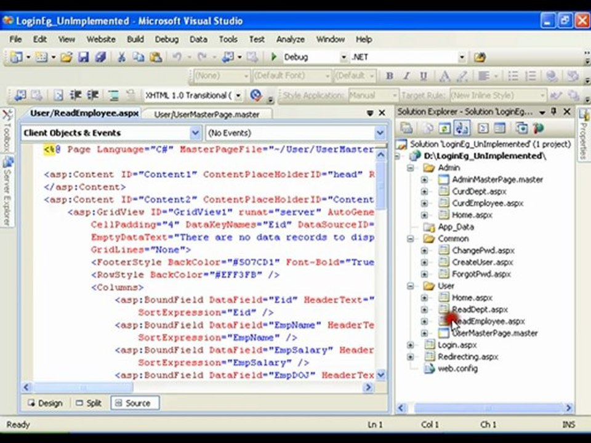Open the active files list dropdown arrow
591x443 pixels.
tap(370, 113)
